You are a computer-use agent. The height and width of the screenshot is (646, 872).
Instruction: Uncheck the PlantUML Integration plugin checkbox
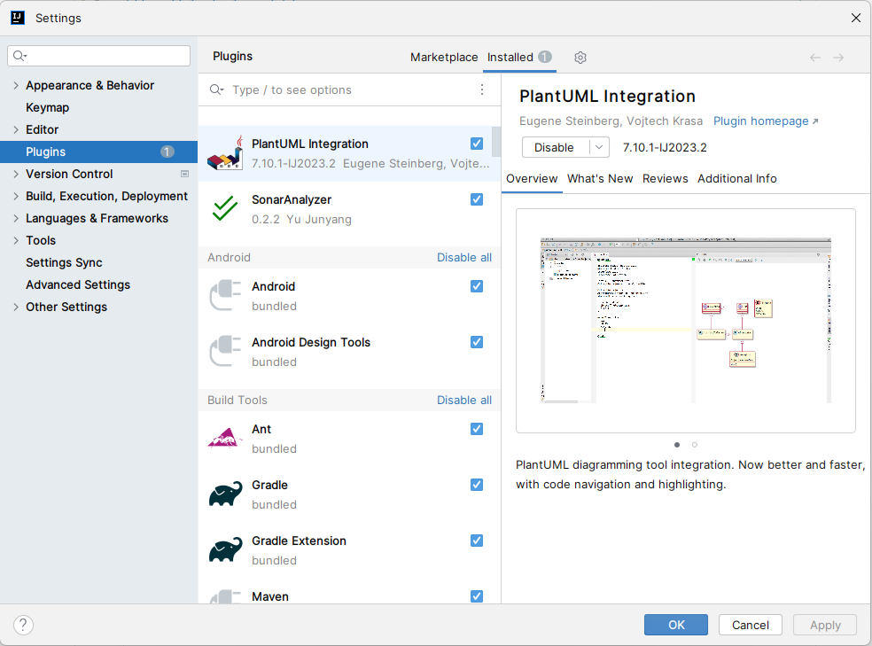[x=477, y=144]
